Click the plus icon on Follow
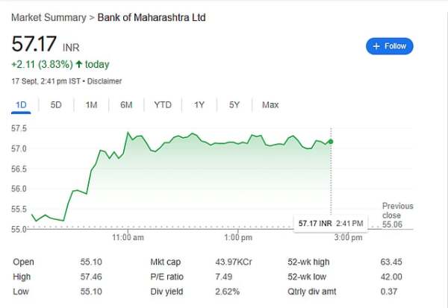448x308 pixels. coord(376,46)
